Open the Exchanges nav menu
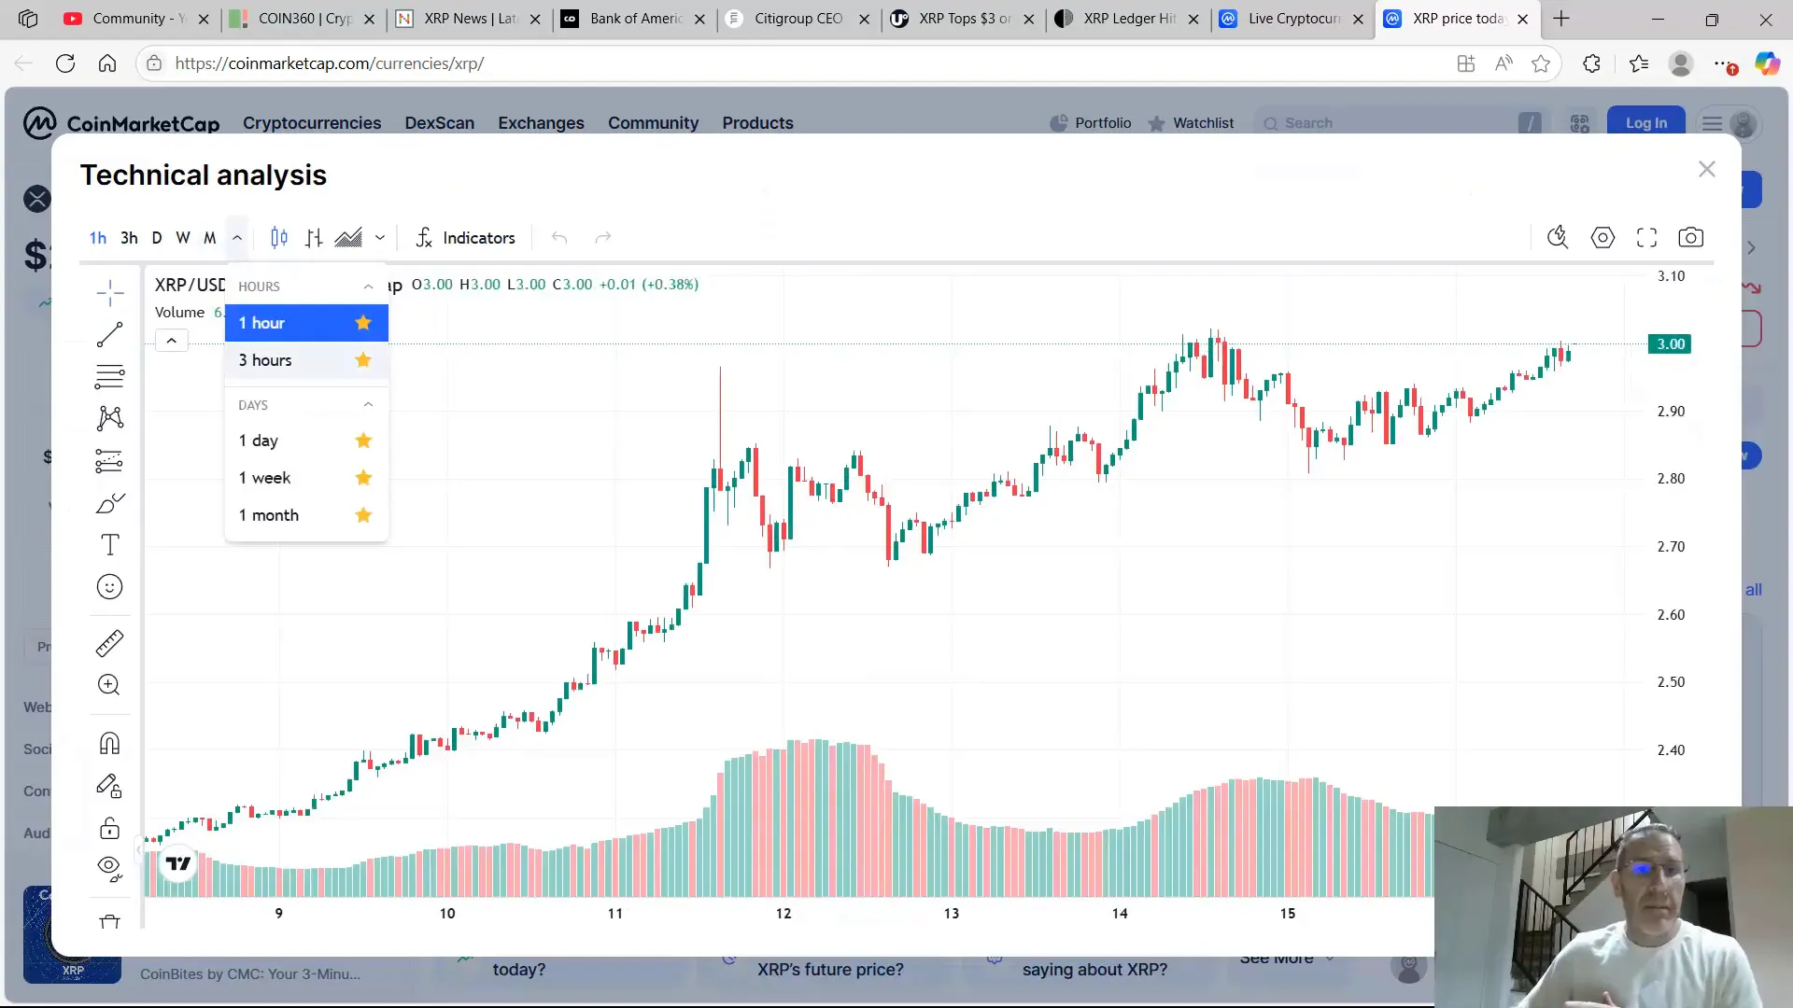 (x=541, y=123)
